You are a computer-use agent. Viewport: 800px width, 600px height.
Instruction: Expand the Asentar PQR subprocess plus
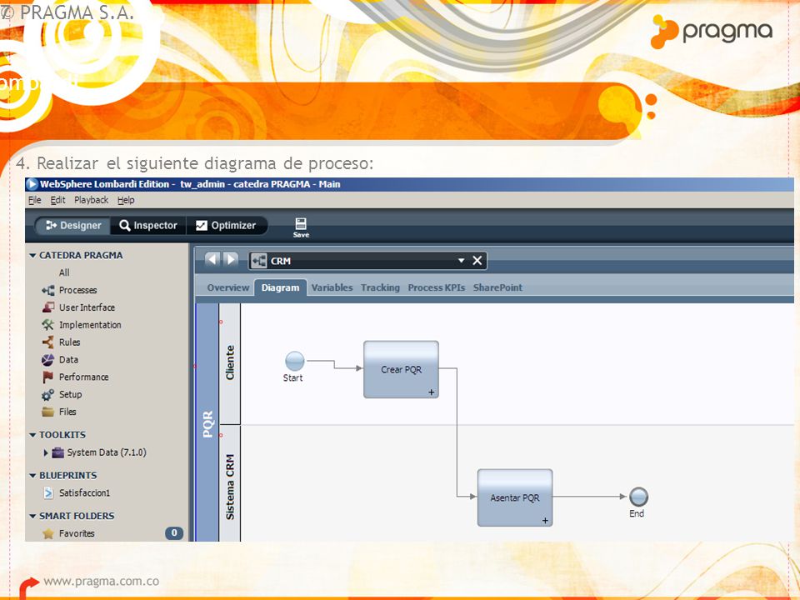tap(545, 520)
